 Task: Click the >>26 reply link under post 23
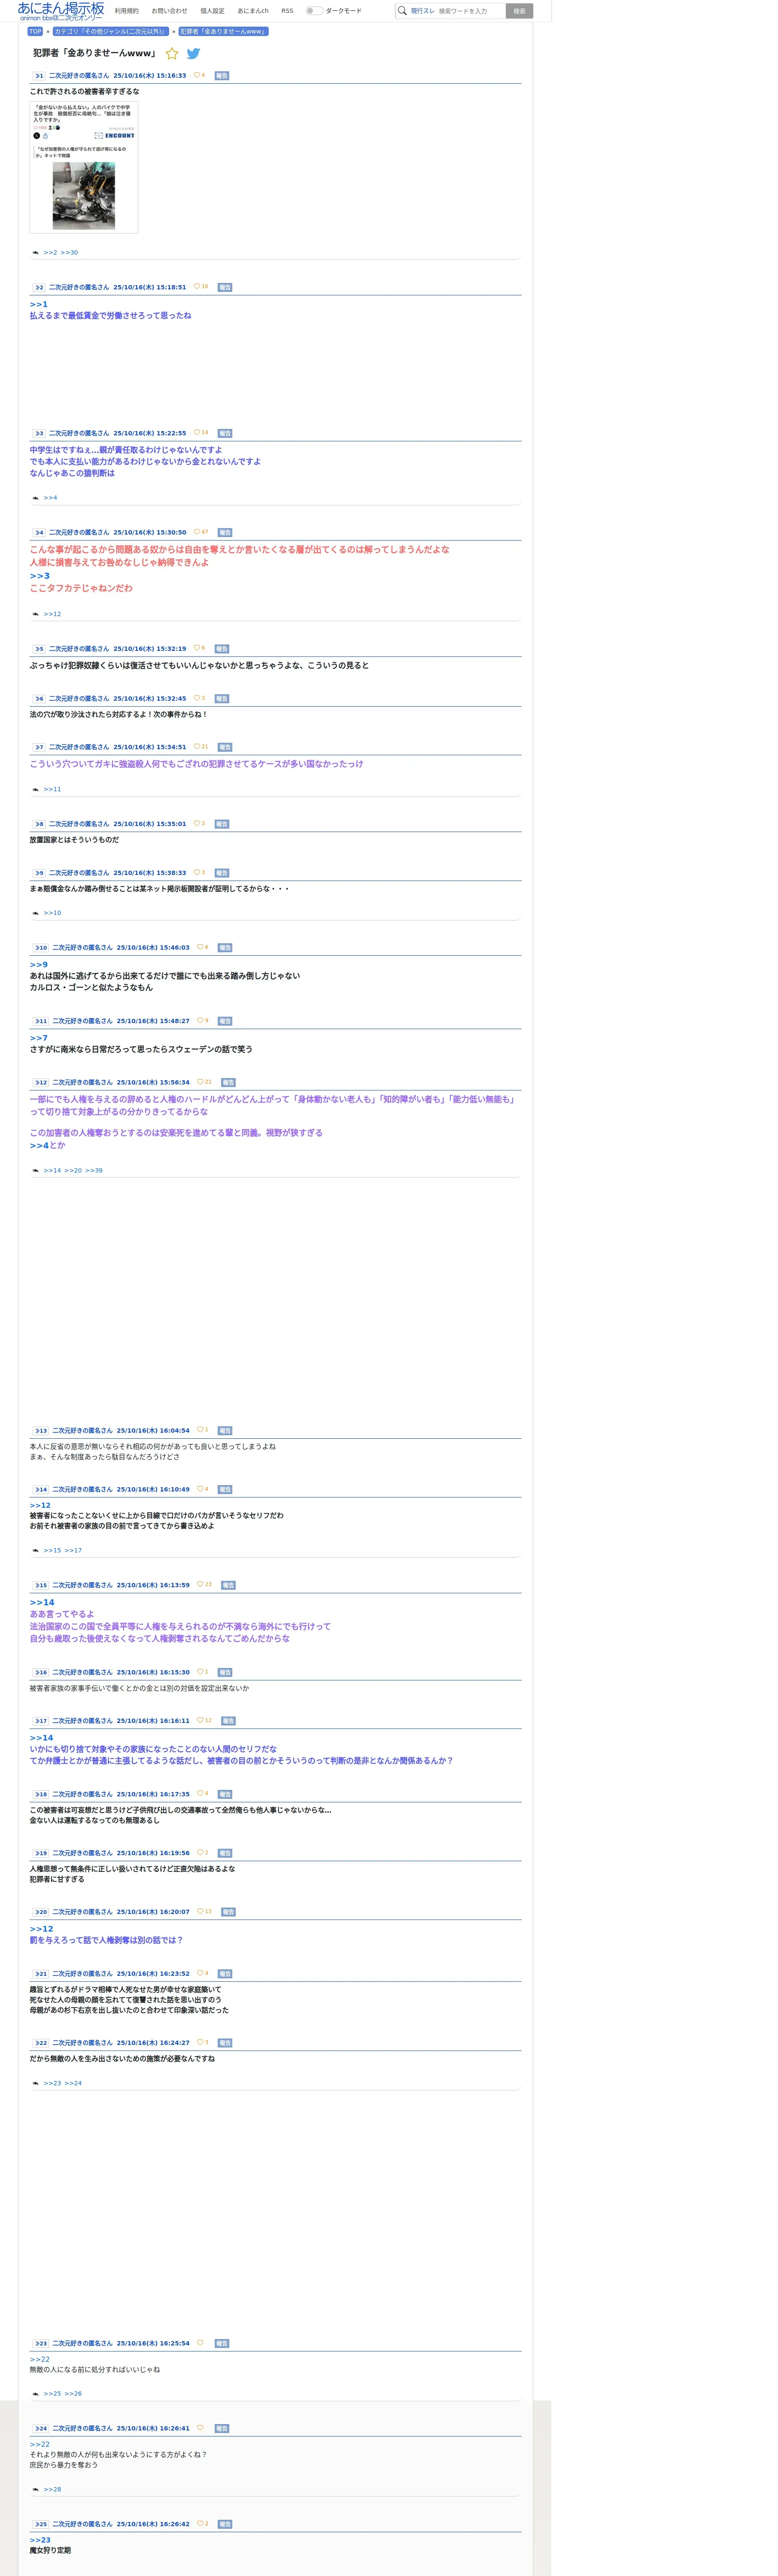[x=73, y=2394]
